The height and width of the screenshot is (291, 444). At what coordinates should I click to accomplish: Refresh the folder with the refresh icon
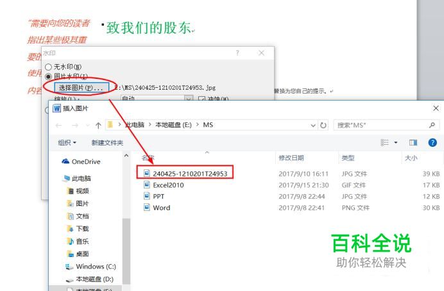(x=323, y=125)
